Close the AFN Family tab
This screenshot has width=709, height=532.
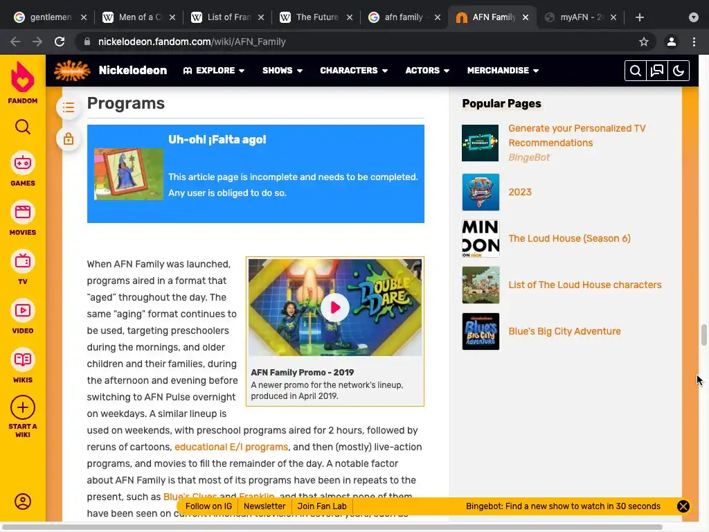coord(526,17)
